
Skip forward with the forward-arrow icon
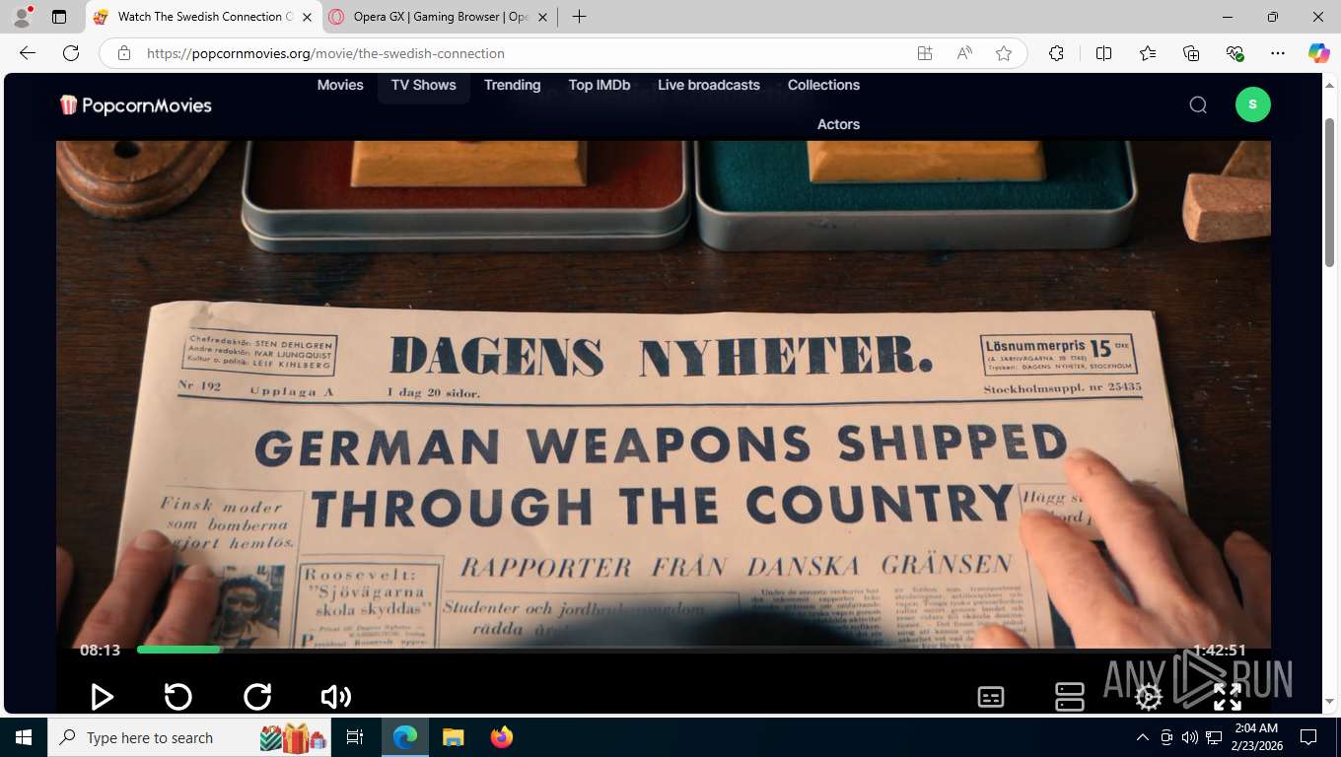257,697
